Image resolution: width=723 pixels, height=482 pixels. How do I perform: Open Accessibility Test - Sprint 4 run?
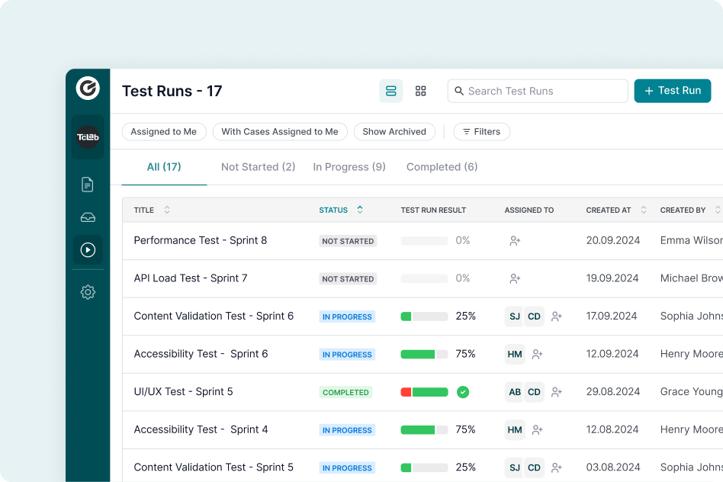point(201,429)
